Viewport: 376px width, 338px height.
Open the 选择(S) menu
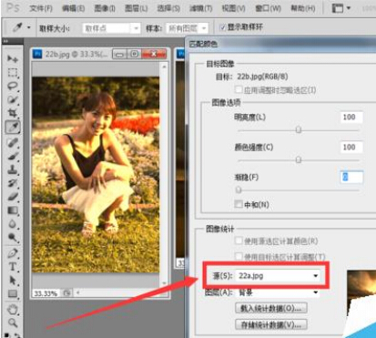pos(168,8)
